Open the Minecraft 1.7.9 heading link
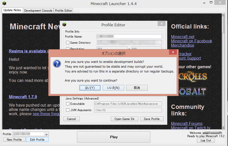This screenshot has height=146, width=228. (23, 97)
